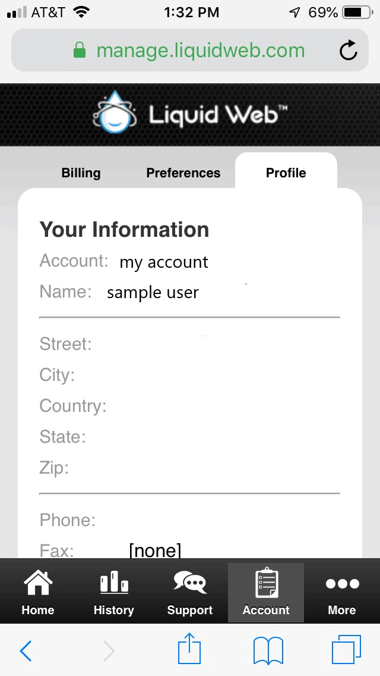Open the Support chat section
Image resolution: width=380 pixels, height=676 pixels.
pos(189,592)
